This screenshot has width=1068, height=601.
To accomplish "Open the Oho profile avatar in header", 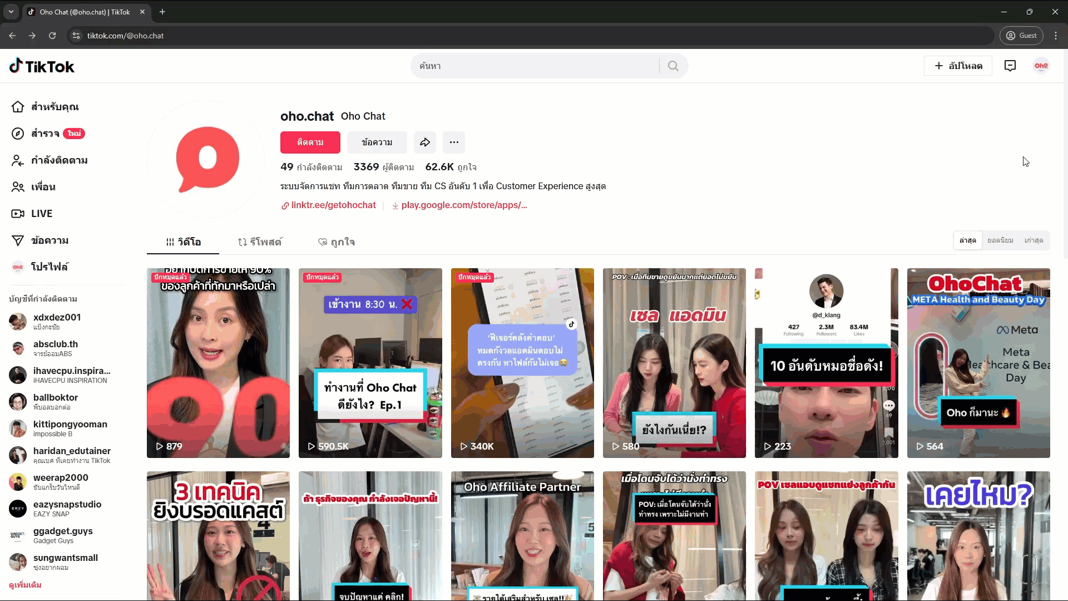I will (x=1041, y=66).
